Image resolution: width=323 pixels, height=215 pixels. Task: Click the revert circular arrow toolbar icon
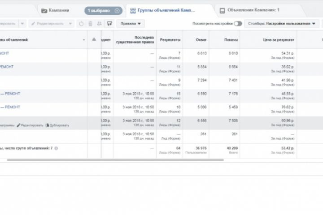pyautogui.click(x=81, y=24)
